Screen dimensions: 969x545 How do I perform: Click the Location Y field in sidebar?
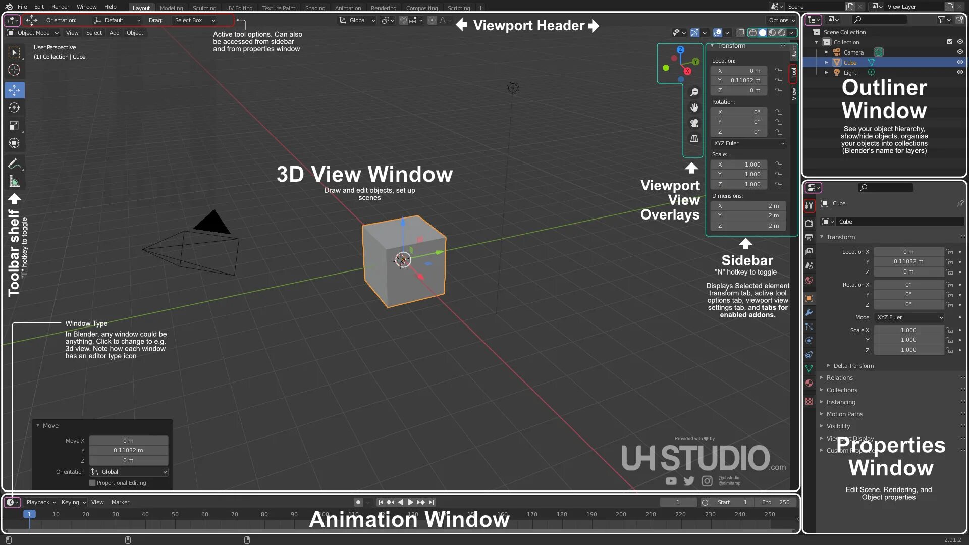[x=739, y=80]
